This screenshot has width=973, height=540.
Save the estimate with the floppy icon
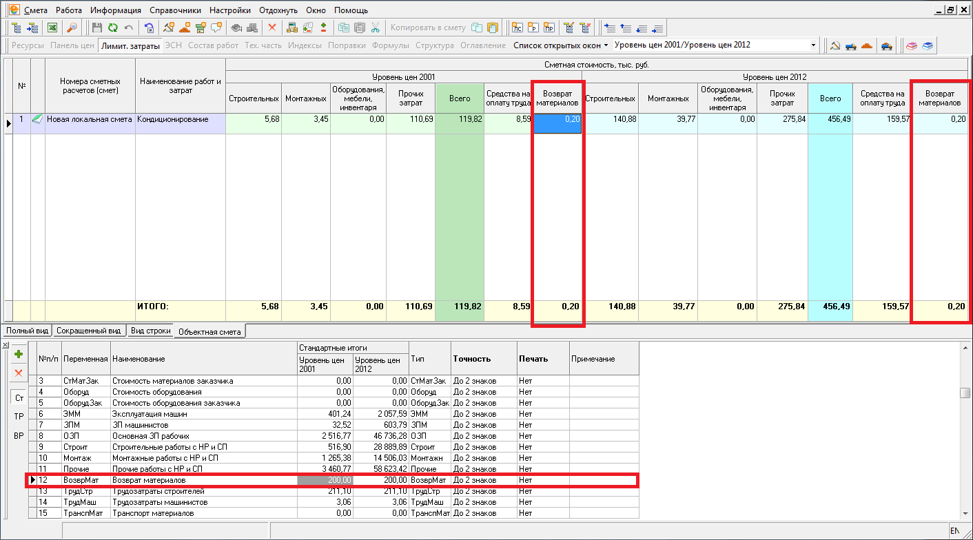point(97,28)
